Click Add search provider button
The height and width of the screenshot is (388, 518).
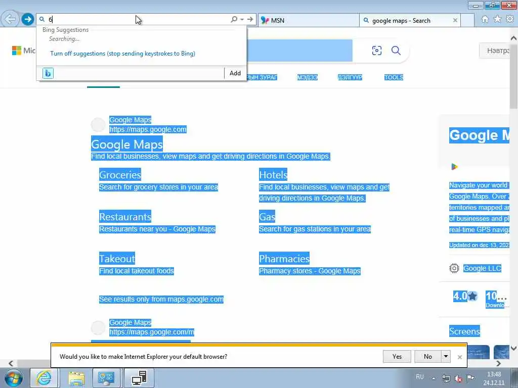235,73
